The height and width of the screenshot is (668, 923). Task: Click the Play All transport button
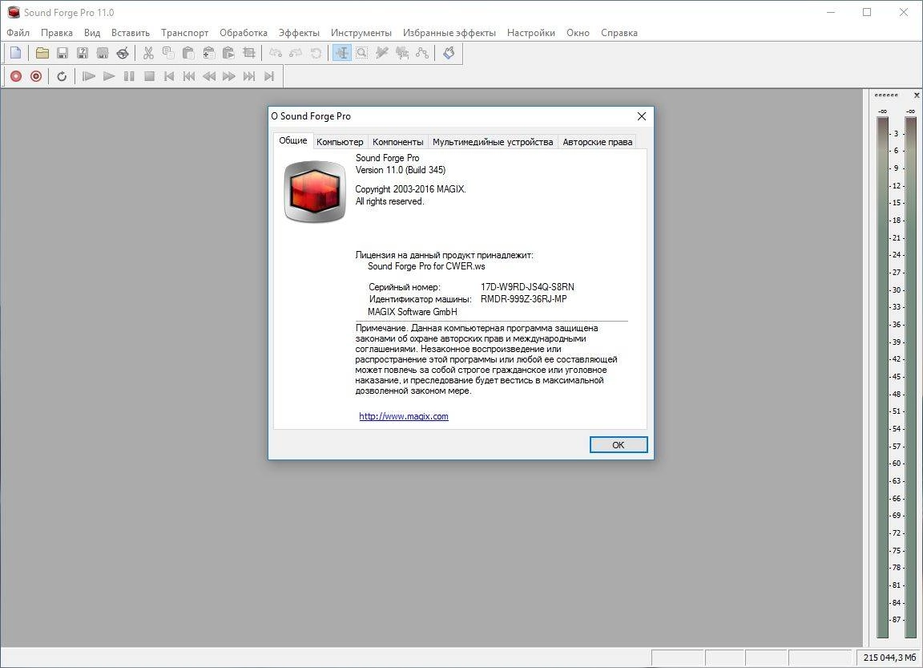point(88,76)
